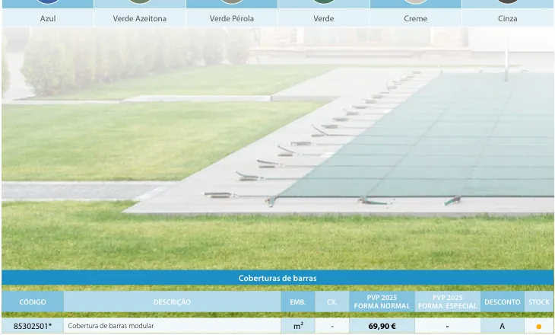
Task: Click the EMB. column header
Action: 298,302
